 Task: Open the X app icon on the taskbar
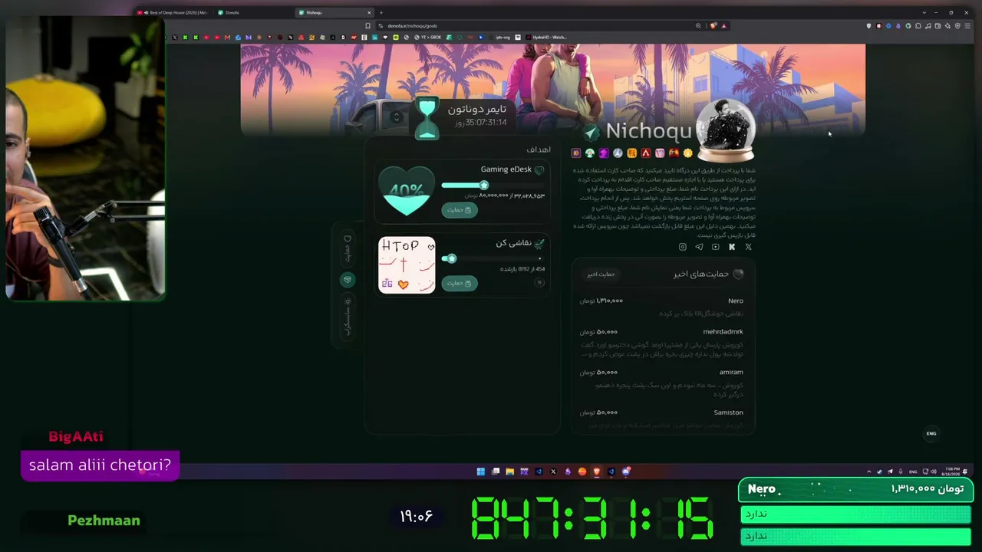(553, 472)
